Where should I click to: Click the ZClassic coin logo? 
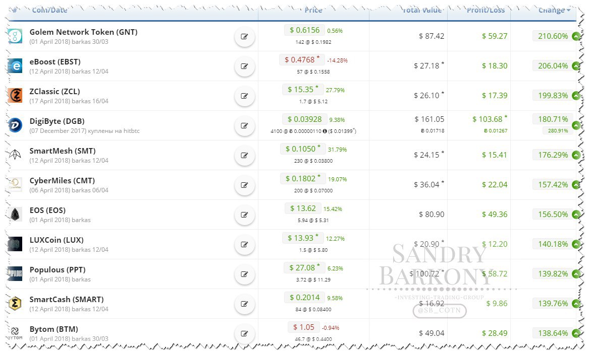tap(15, 96)
